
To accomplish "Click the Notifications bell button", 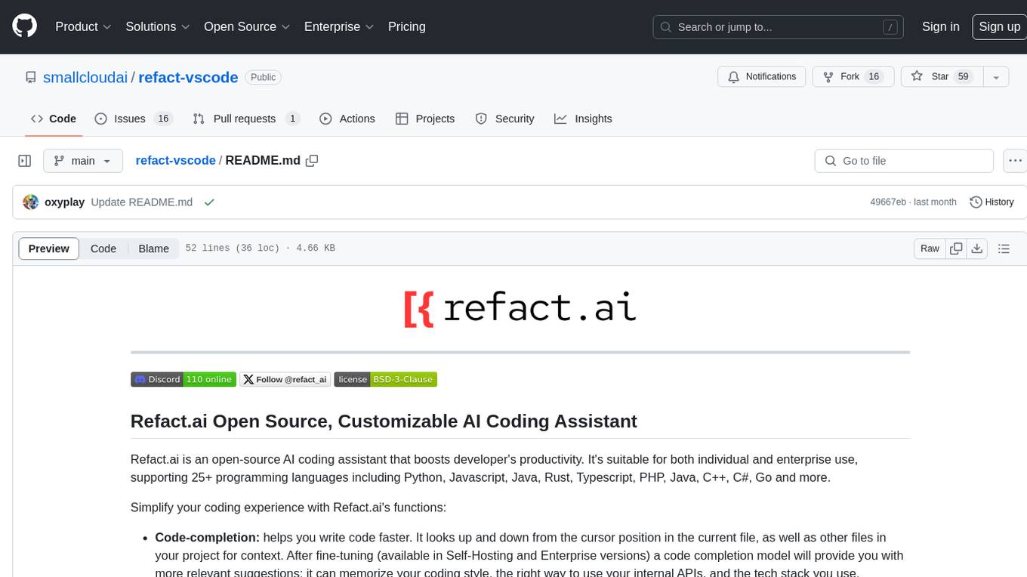I will coord(762,77).
